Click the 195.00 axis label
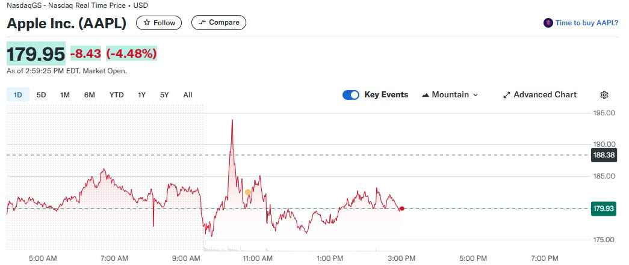629x265 pixels. 604,113
